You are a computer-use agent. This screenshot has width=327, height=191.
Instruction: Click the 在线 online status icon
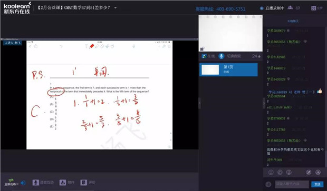click(x=204, y=56)
